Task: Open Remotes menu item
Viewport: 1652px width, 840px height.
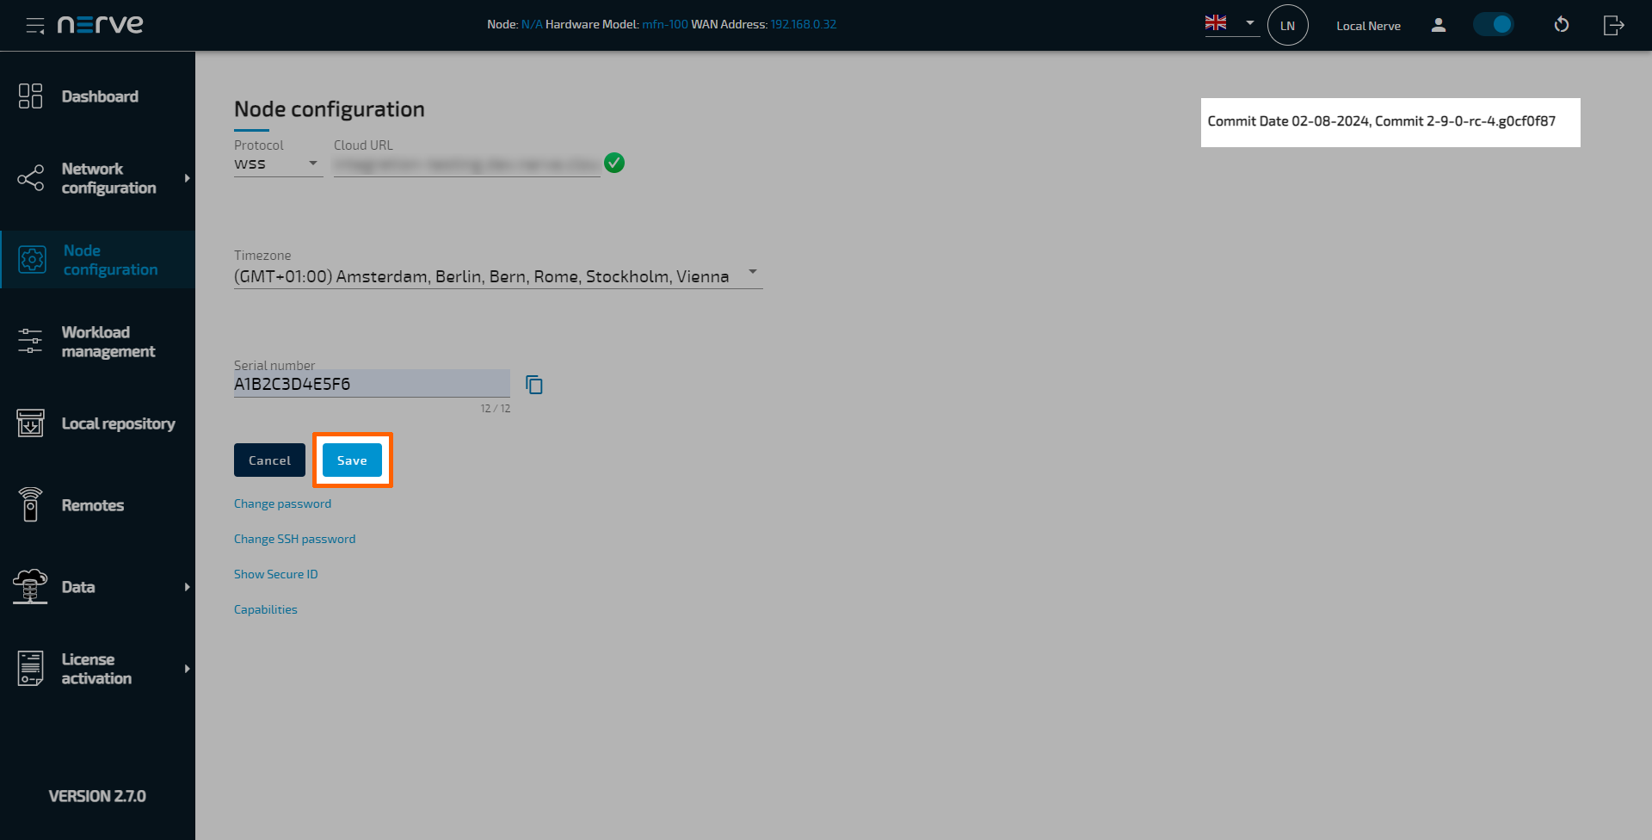Action: click(97, 505)
